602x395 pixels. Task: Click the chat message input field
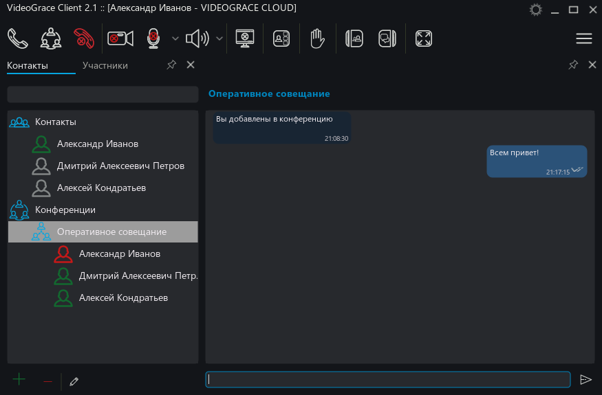(x=388, y=379)
